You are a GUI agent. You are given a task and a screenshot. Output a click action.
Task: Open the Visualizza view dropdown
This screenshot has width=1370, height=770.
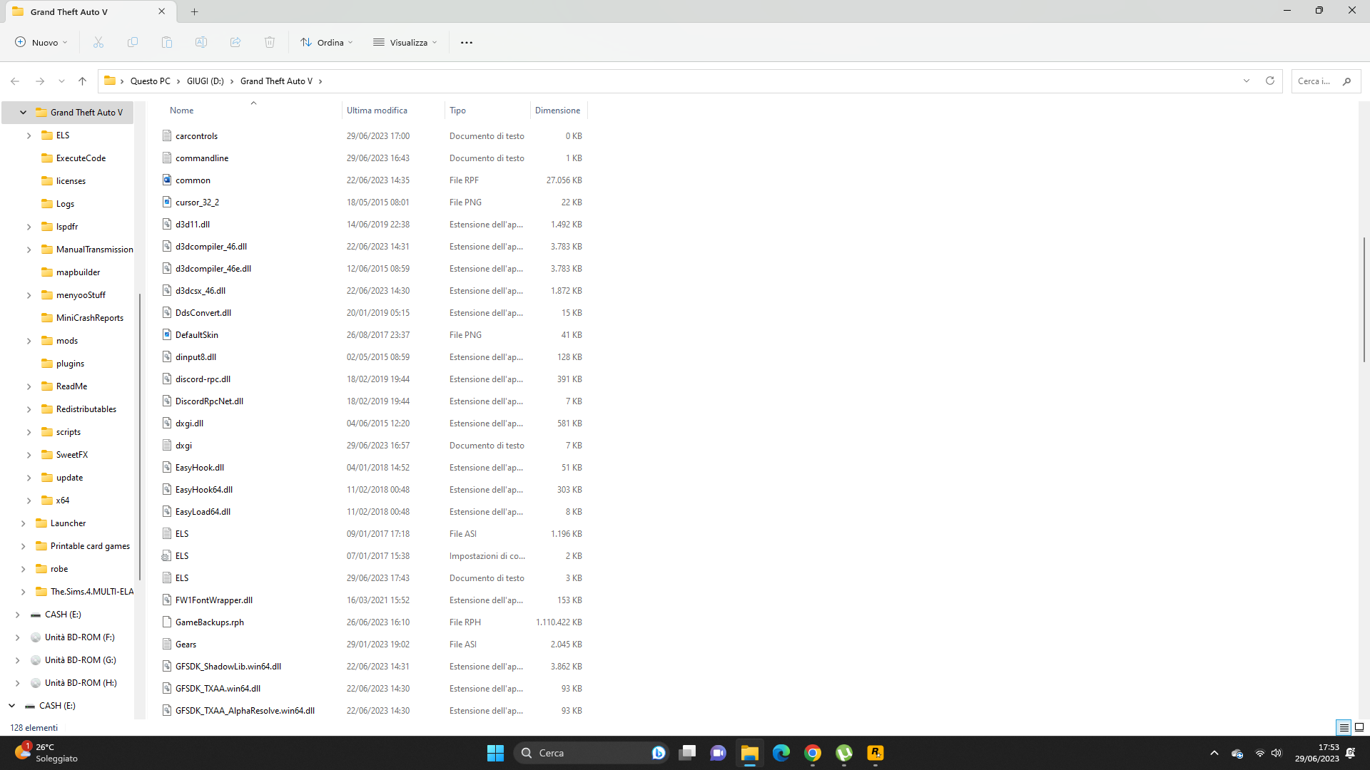pos(405,43)
